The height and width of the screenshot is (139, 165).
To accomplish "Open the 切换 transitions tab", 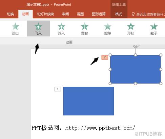I will point(11,14).
